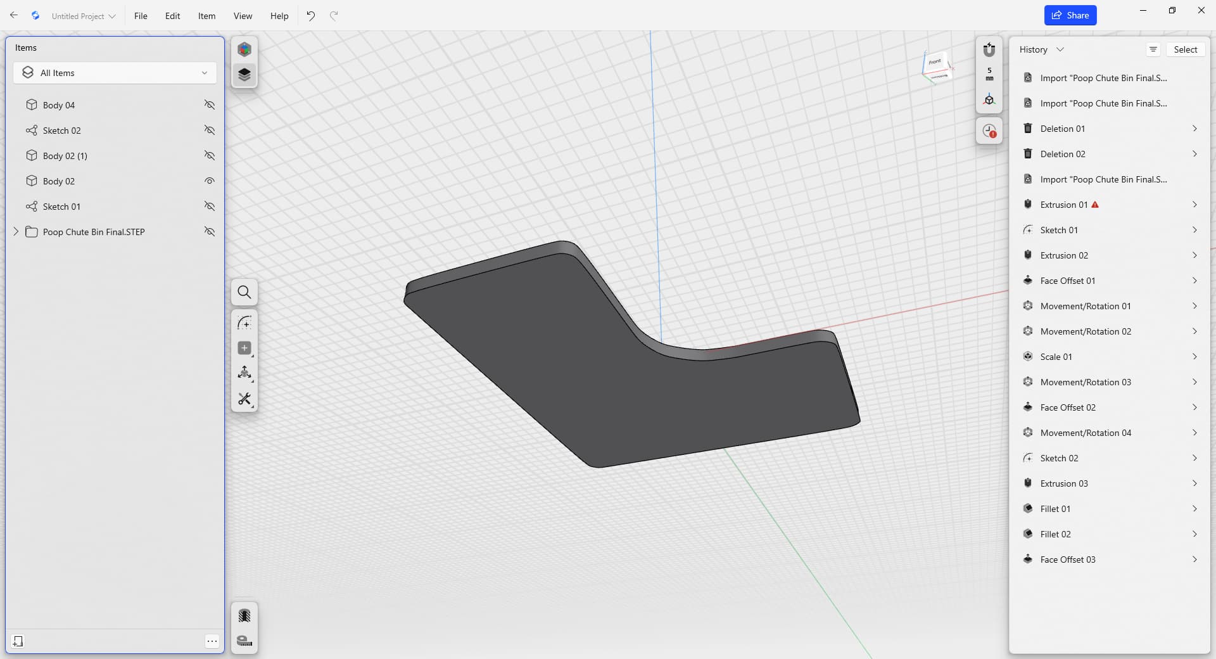The image size is (1216, 659).
Task: Select the Transform move tool icon
Action: pyautogui.click(x=244, y=373)
